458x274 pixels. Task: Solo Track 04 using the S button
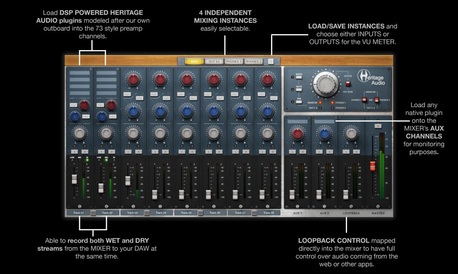click(155, 152)
